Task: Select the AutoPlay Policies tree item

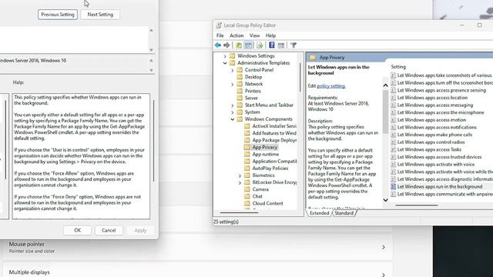Action: click(x=270, y=169)
